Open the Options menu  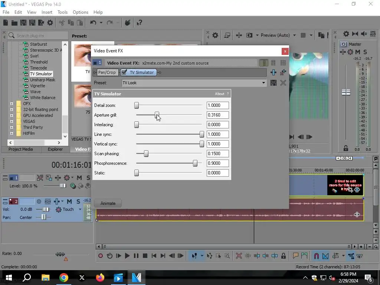(x=81, y=12)
